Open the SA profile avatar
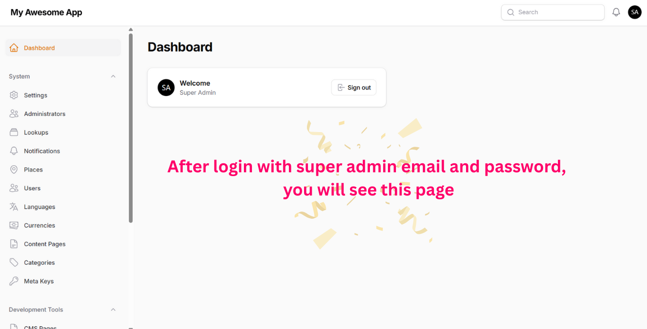647x329 pixels. 635,12
